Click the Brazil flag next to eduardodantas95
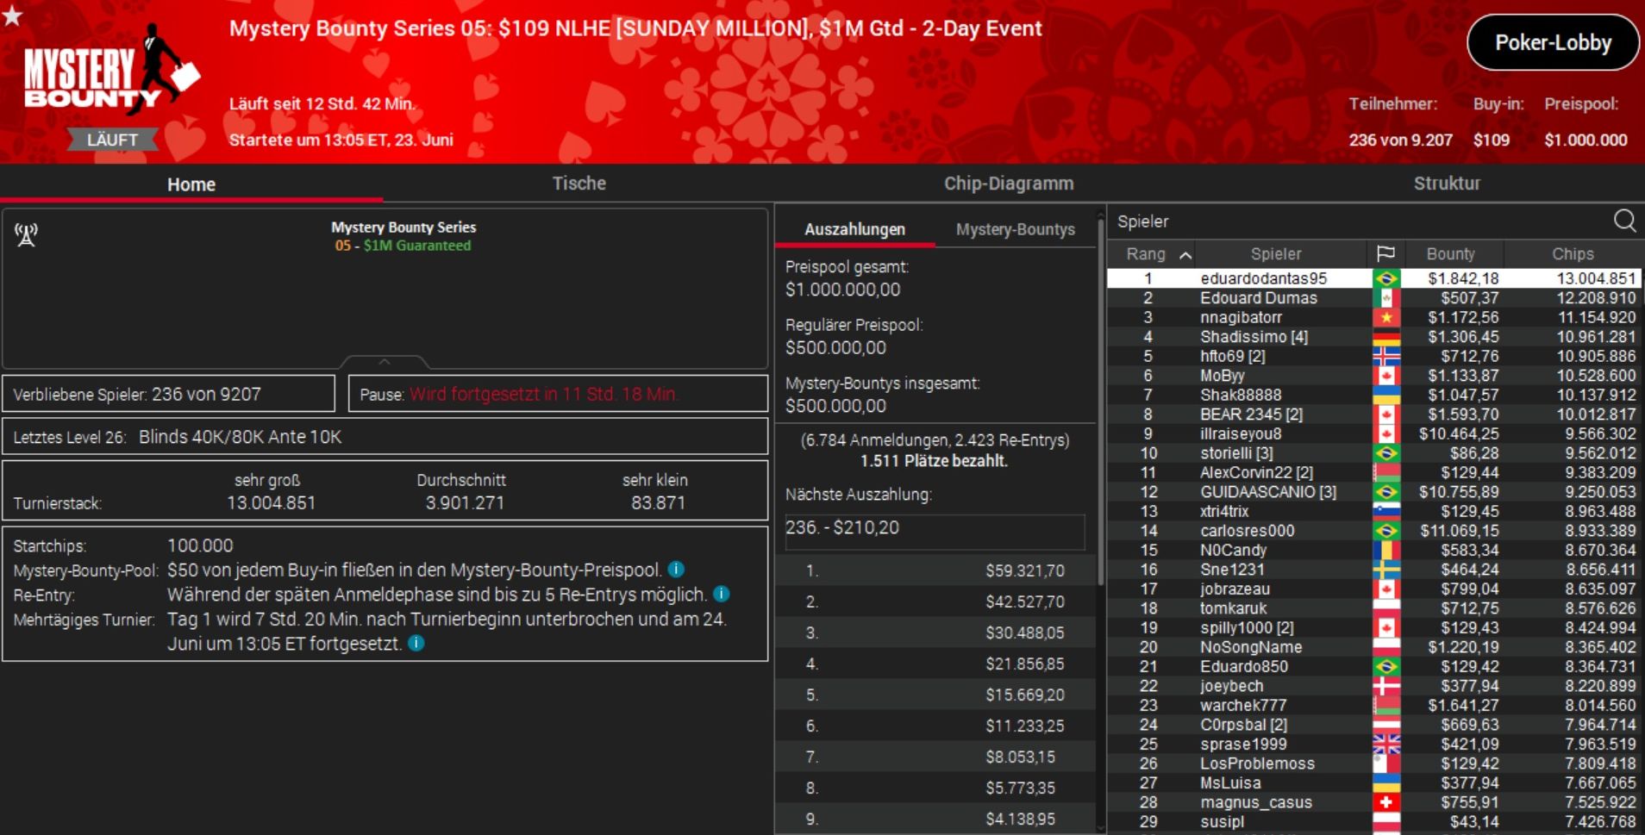Screen dimensions: 1645x835 1386,278
